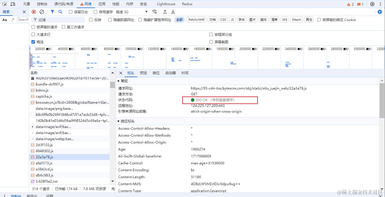Check 隐藏扩展程序网址 checkbox
Viewport: 385px width, 197px height.
(x=140, y=20)
